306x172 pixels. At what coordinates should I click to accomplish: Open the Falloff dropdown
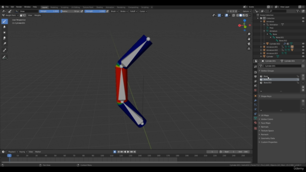pos(133,11)
